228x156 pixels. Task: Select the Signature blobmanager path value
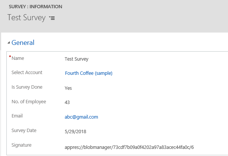tap(129, 147)
